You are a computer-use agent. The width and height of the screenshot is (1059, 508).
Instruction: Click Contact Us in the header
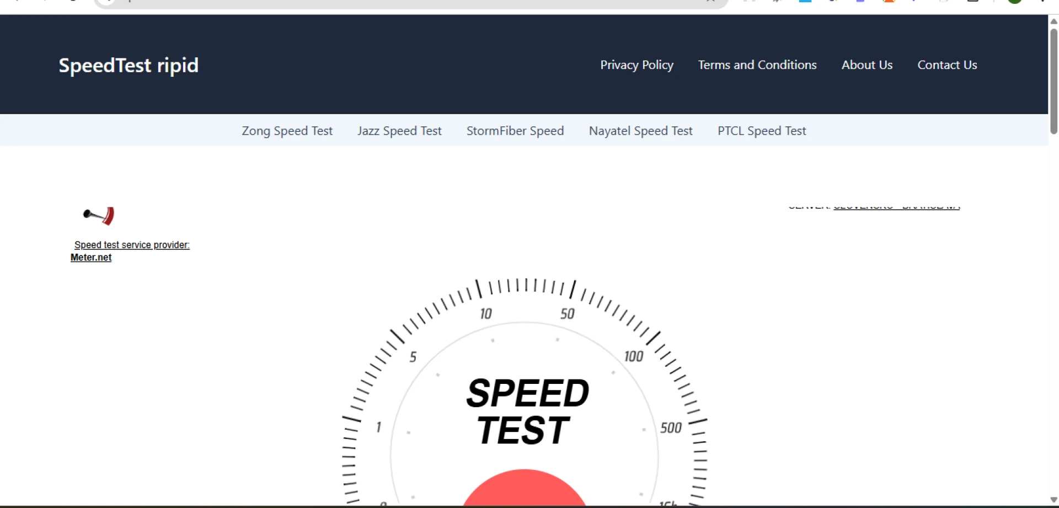[x=947, y=65]
